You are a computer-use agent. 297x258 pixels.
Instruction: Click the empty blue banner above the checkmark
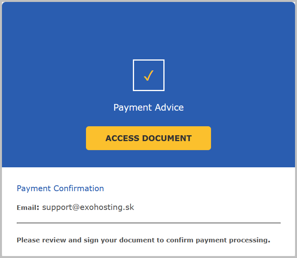148,31
